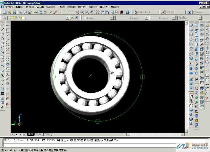Select the Circle draw tool
Viewport: 210px width, 152px height.
tap(2, 52)
